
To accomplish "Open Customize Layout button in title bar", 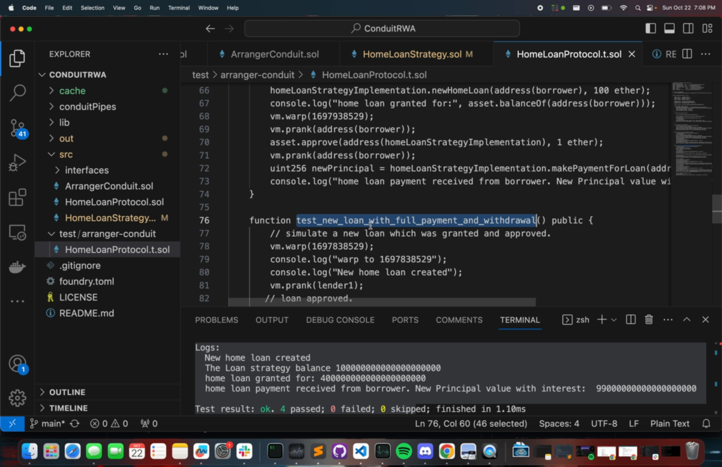I will click(707, 29).
